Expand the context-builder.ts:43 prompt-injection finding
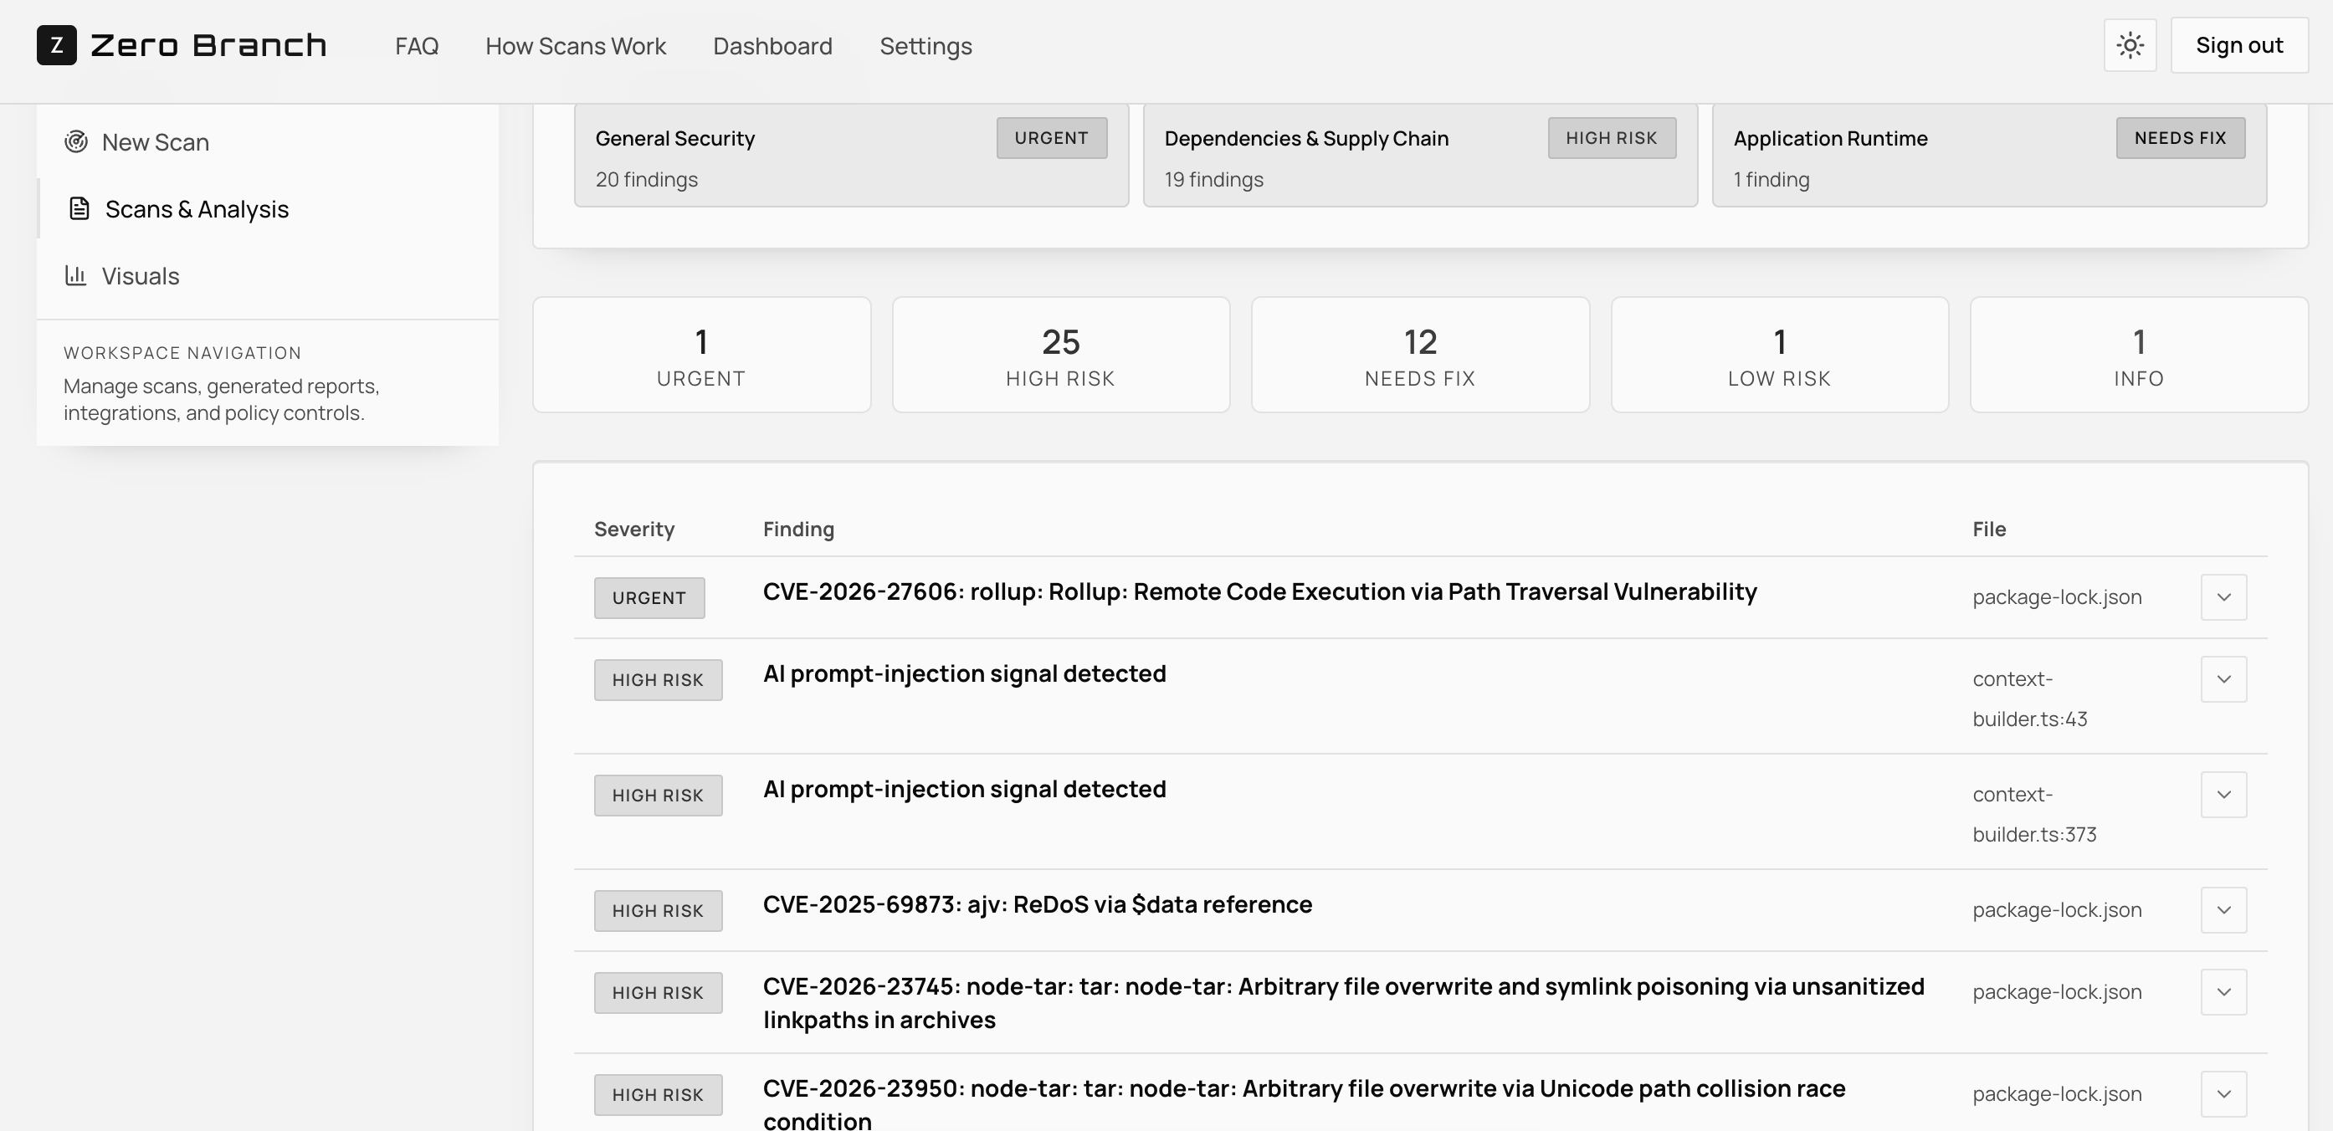This screenshot has height=1131, width=2333. [x=2223, y=679]
